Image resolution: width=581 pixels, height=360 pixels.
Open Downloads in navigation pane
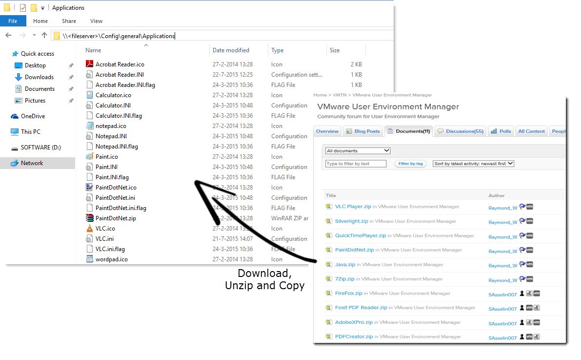[40, 77]
